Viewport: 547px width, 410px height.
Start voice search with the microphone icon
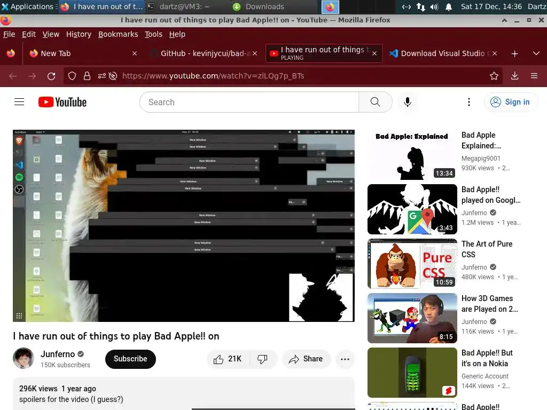coord(407,102)
